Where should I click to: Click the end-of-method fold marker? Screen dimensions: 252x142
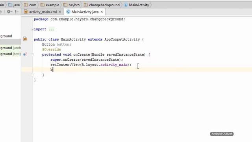32,75
